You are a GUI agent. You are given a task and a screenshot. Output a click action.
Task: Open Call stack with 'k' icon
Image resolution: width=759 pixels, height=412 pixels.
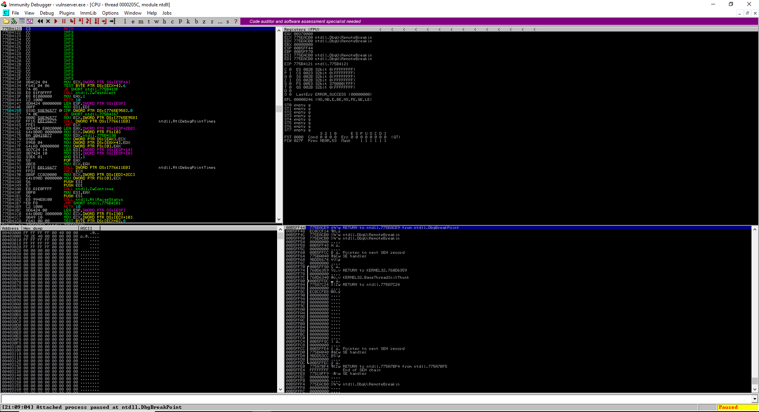pyautogui.click(x=188, y=21)
